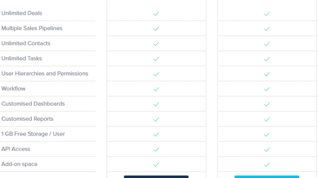Click the Workflow checkmark in first plan column
The width and height of the screenshot is (318, 178).
pyautogui.click(x=156, y=89)
